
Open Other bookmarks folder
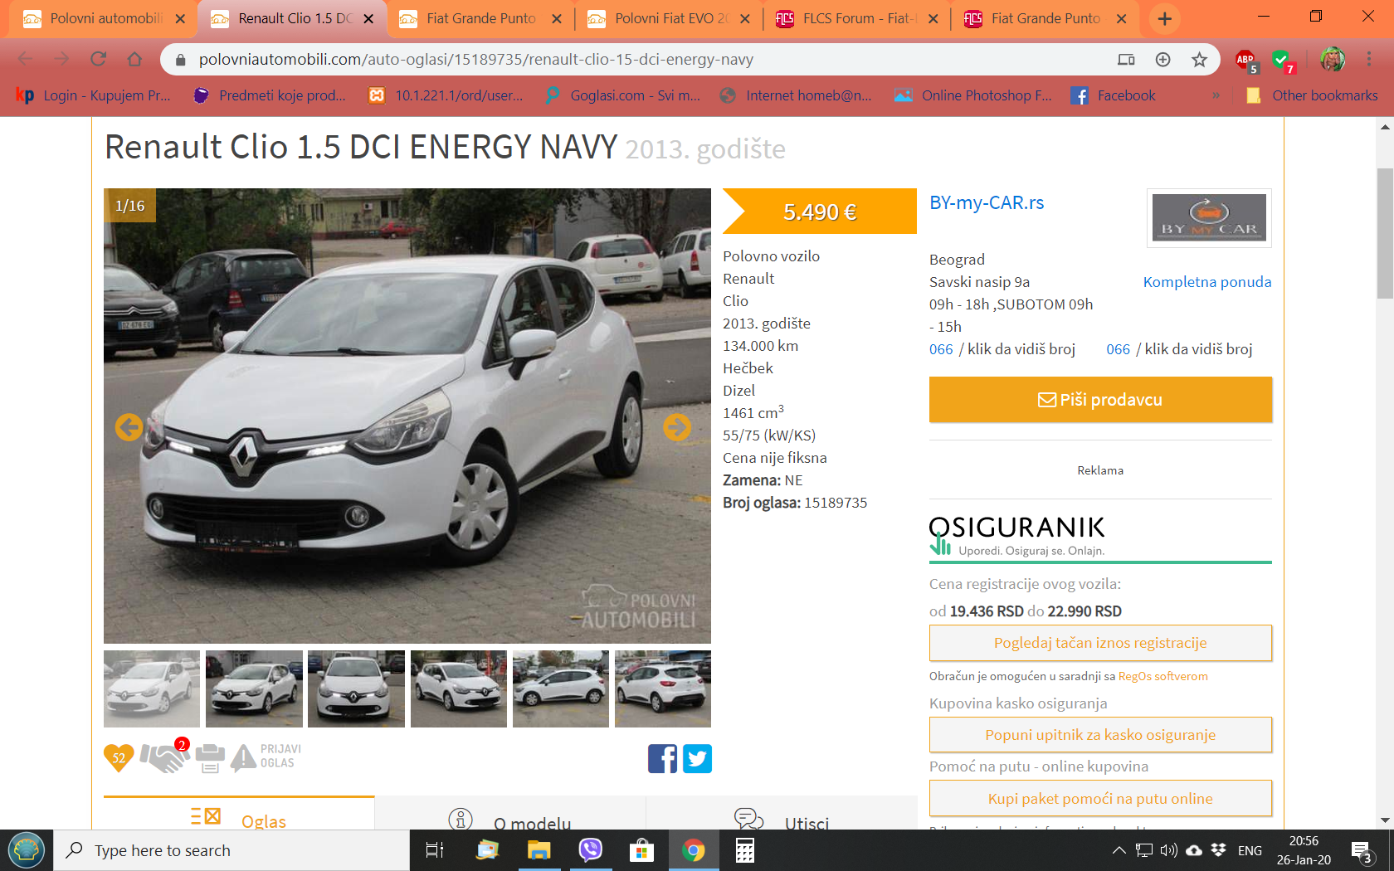point(1312,95)
